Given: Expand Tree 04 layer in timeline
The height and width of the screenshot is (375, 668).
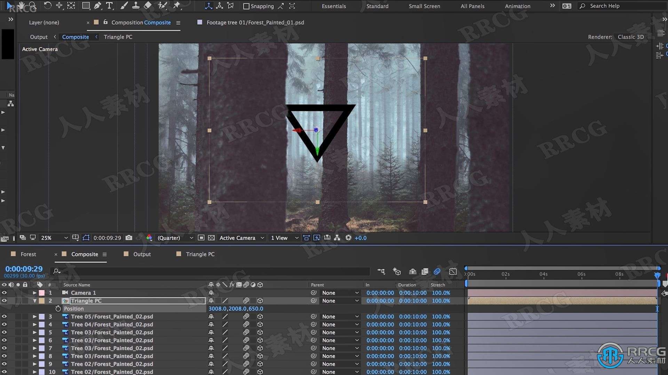Looking at the screenshot, I should [35, 325].
